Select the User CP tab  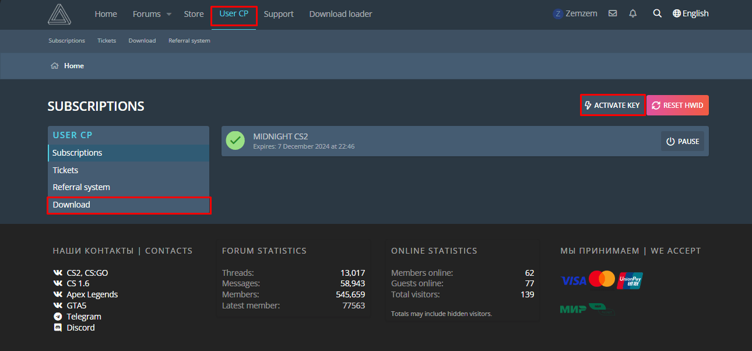tap(234, 13)
